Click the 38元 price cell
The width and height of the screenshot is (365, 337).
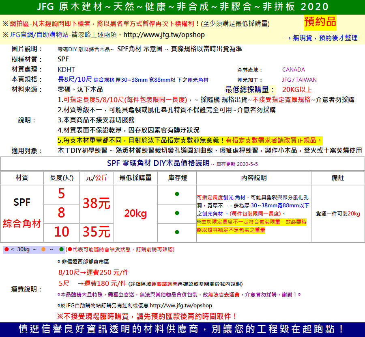[x=97, y=203]
